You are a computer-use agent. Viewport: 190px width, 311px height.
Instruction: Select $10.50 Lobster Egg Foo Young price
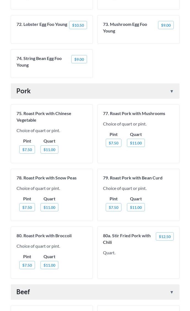click(x=78, y=25)
